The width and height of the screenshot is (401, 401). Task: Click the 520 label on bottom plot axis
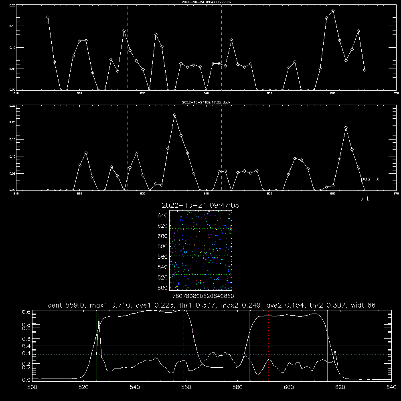click(83, 387)
